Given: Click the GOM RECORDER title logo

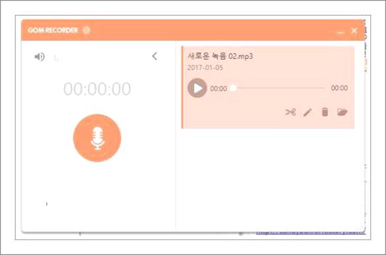Looking at the screenshot, I should [x=53, y=30].
